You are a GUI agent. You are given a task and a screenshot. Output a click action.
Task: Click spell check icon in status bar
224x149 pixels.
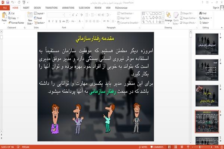click(x=18, y=147)
